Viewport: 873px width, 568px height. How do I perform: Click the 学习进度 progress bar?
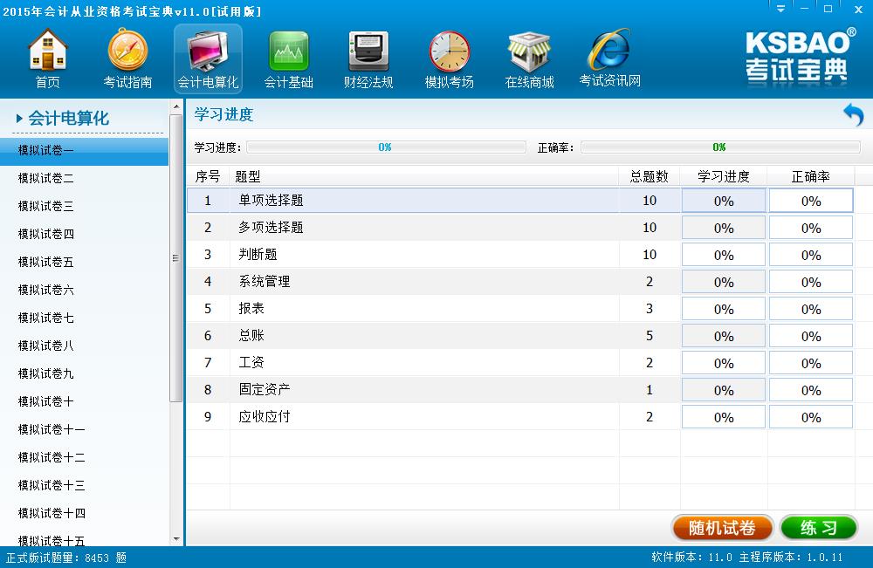[x=384, y=147]
